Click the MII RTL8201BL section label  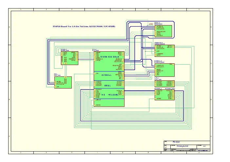click(110, 95)
